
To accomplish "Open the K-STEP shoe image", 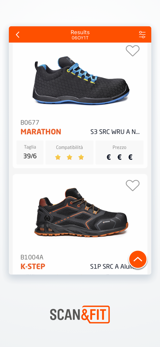I will pyautogui.click(x=81, y=213).
